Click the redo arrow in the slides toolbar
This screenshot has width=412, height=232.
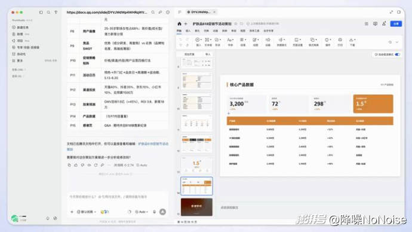tap(187, 39)
